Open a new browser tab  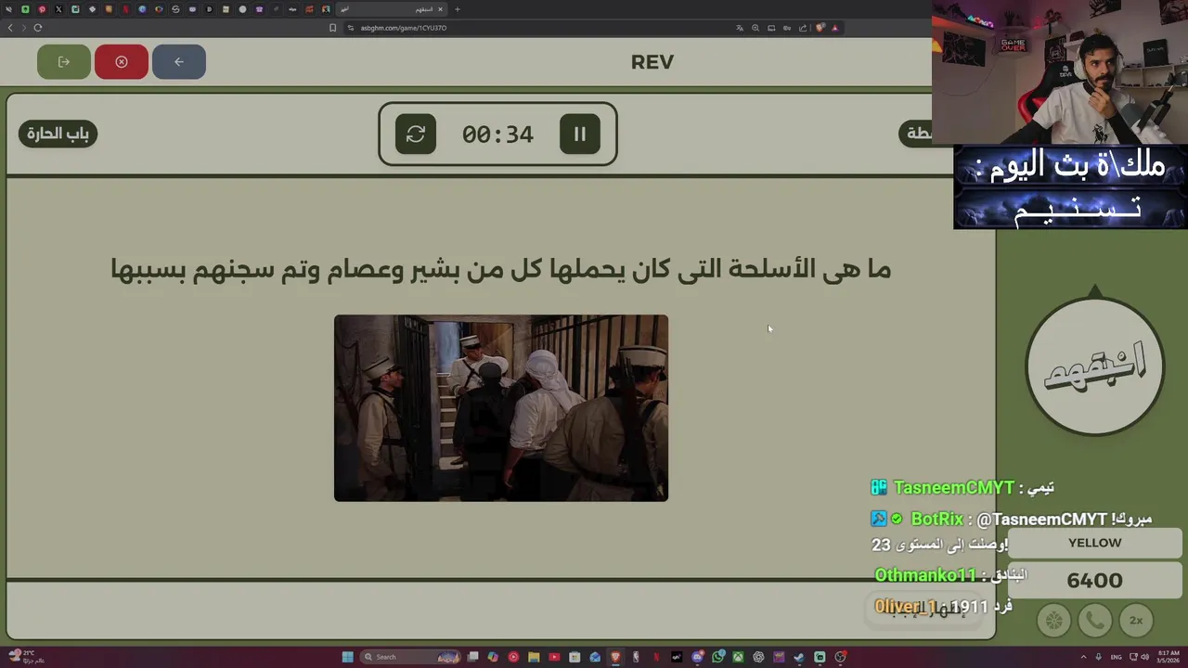[457, 9]
